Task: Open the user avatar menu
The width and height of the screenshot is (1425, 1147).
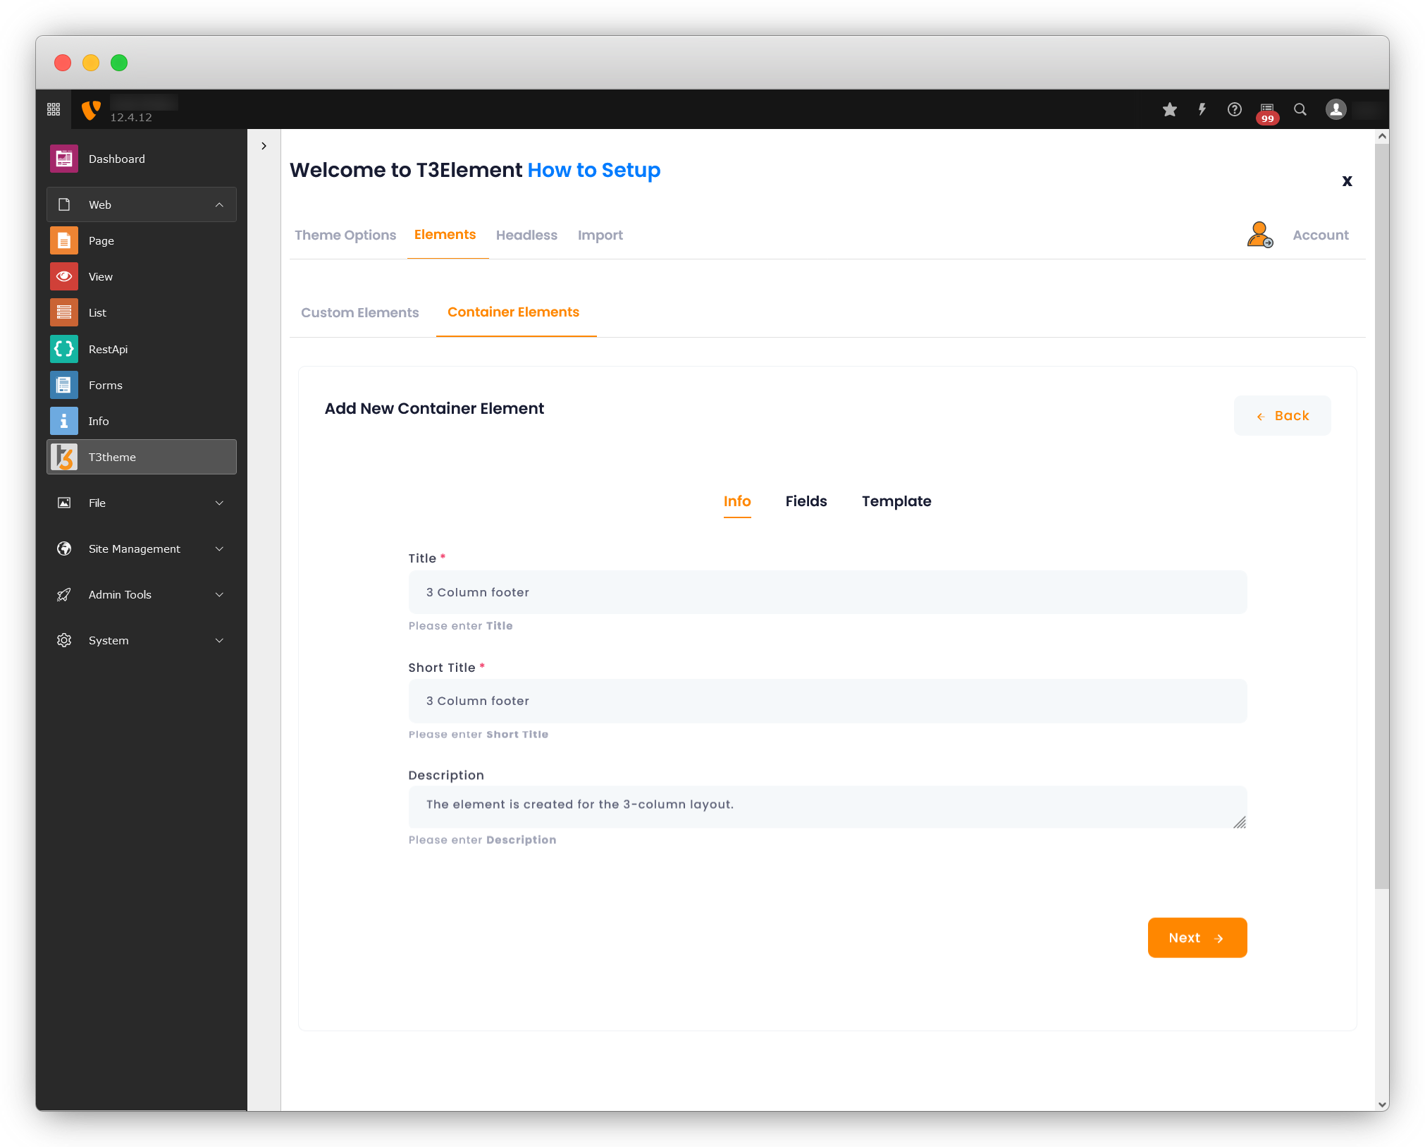Action: coord(1336,109)
